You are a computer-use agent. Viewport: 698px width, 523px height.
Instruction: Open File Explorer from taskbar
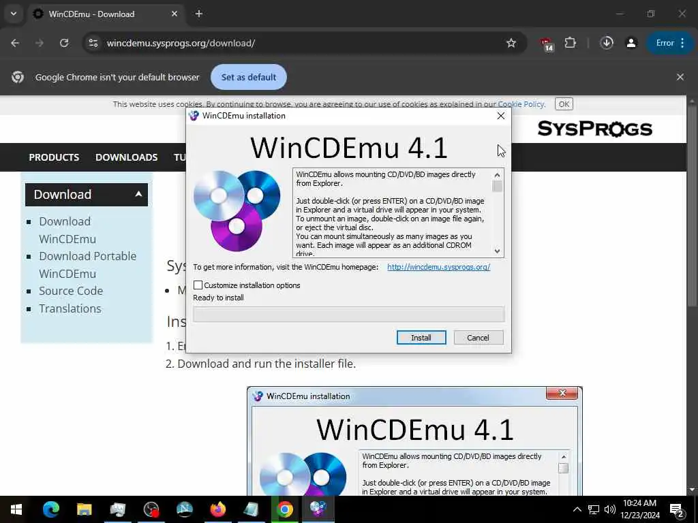(x=84, y=509)
